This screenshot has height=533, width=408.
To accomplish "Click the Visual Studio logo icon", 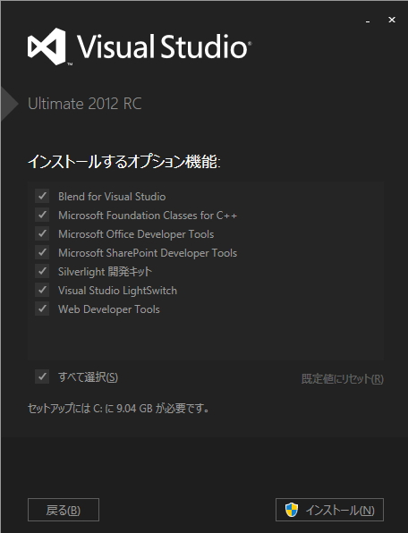I will [47, 47].
